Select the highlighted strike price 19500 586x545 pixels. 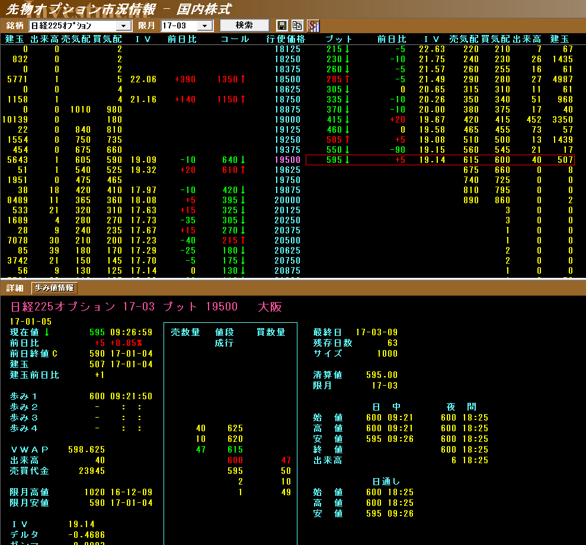pos(287,160)
